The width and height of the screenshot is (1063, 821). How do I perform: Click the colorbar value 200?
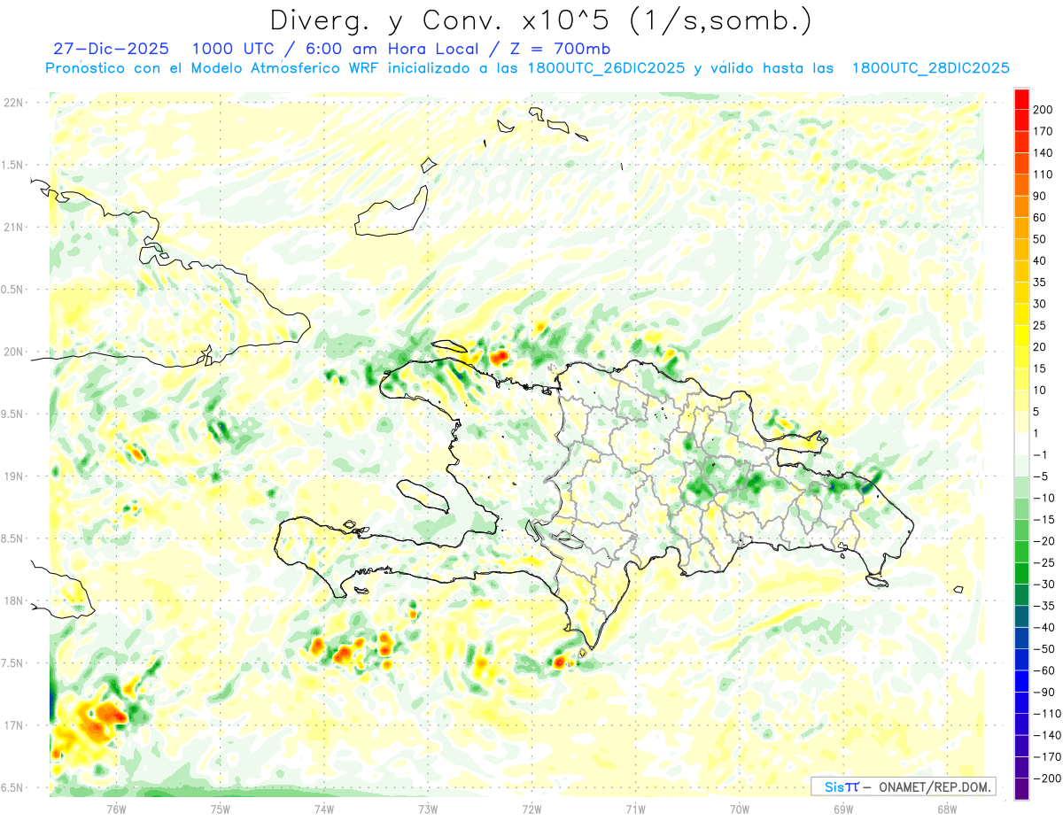[x=1044, y=110]
